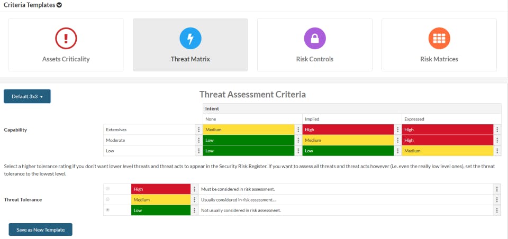This screenshot has height=239, width=508.
Task: Click yellow Medium cell in Moderate/Implied
Action: point(348,140)
